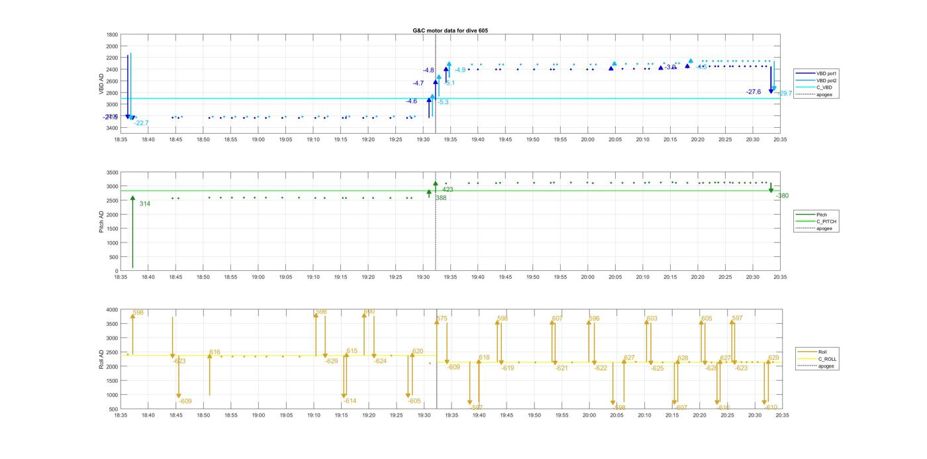
Task: Click the 'VBD AD' y-axis label
Action: coord(101,84)
